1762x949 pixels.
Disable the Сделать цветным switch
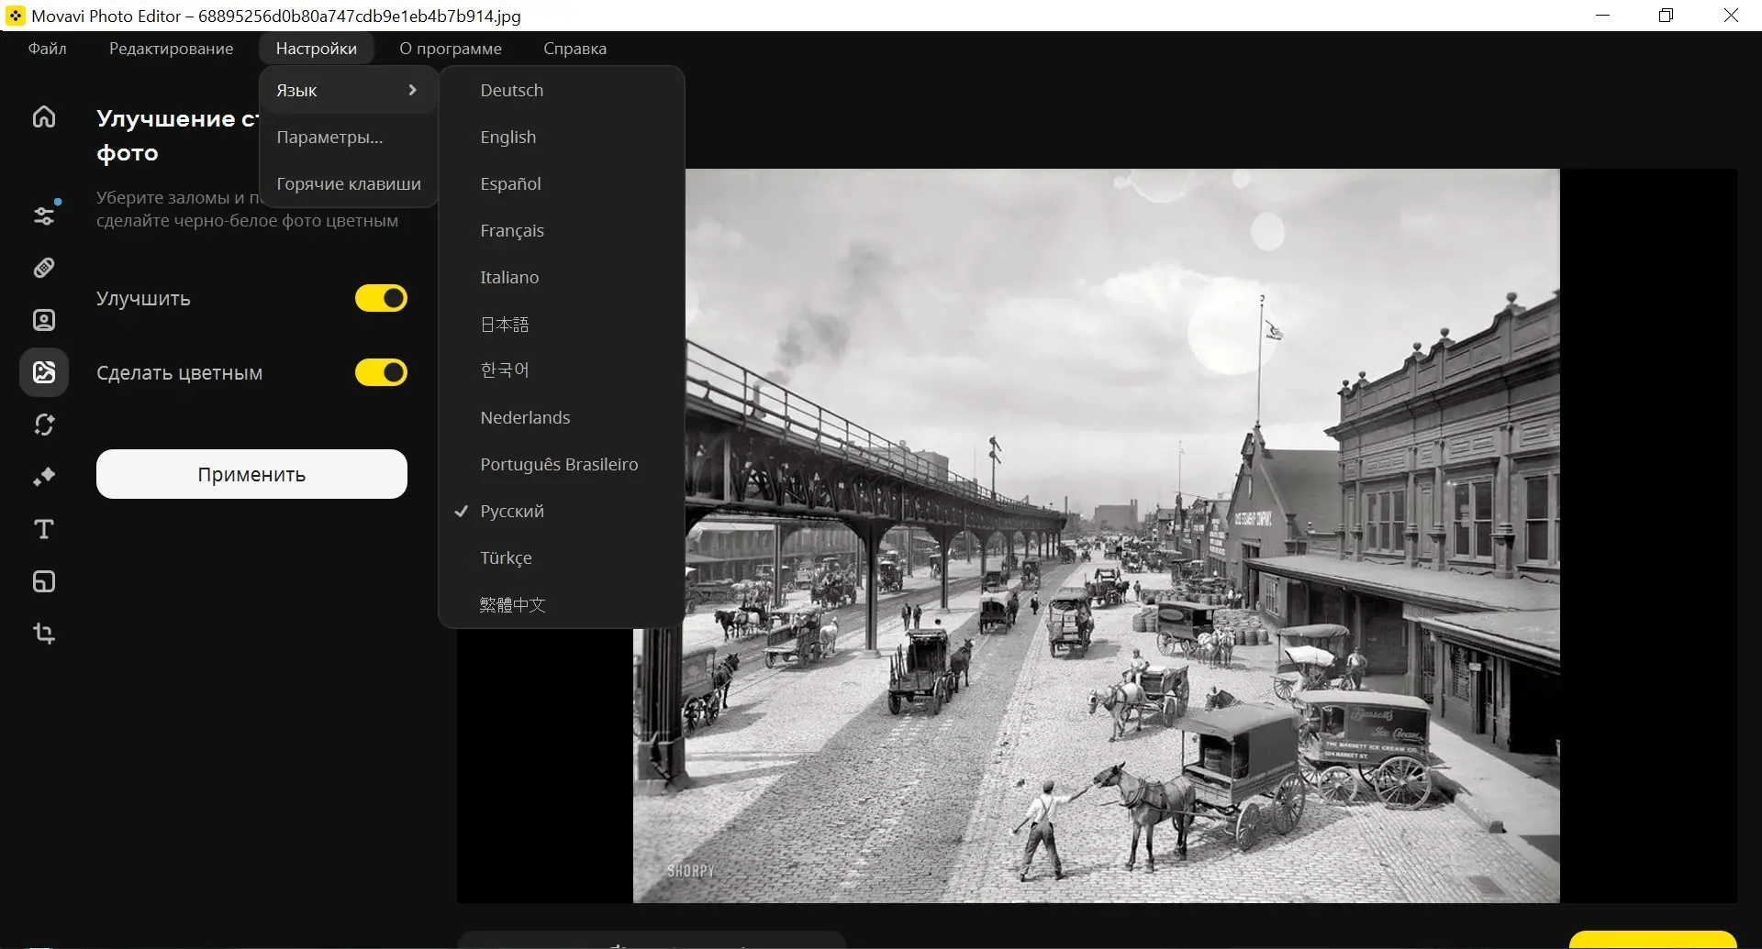tap(381, 372)
